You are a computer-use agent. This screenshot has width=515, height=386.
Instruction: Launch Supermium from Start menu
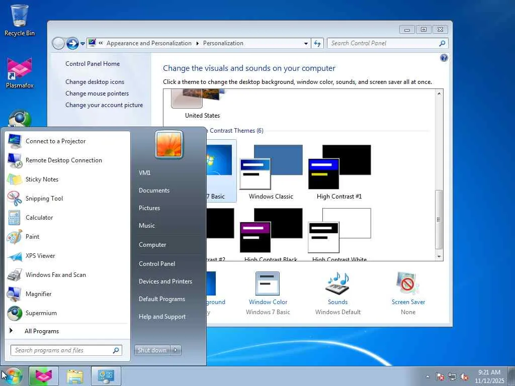click(67, 313)
